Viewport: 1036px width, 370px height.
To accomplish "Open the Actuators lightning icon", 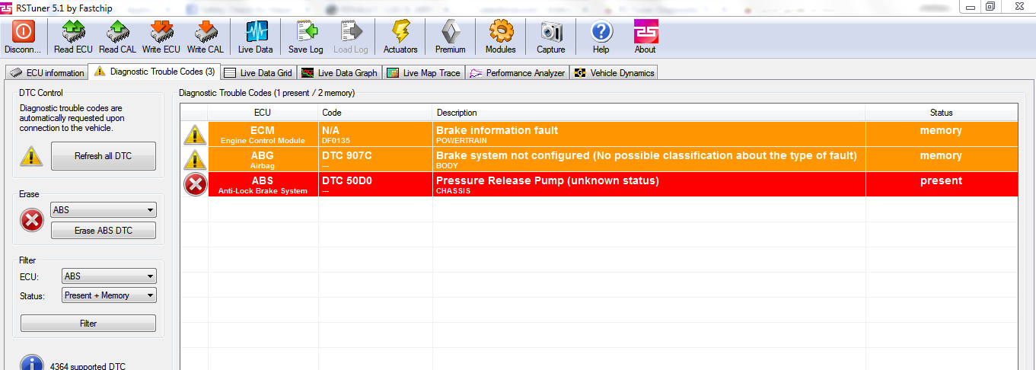I will pos(400,31).
